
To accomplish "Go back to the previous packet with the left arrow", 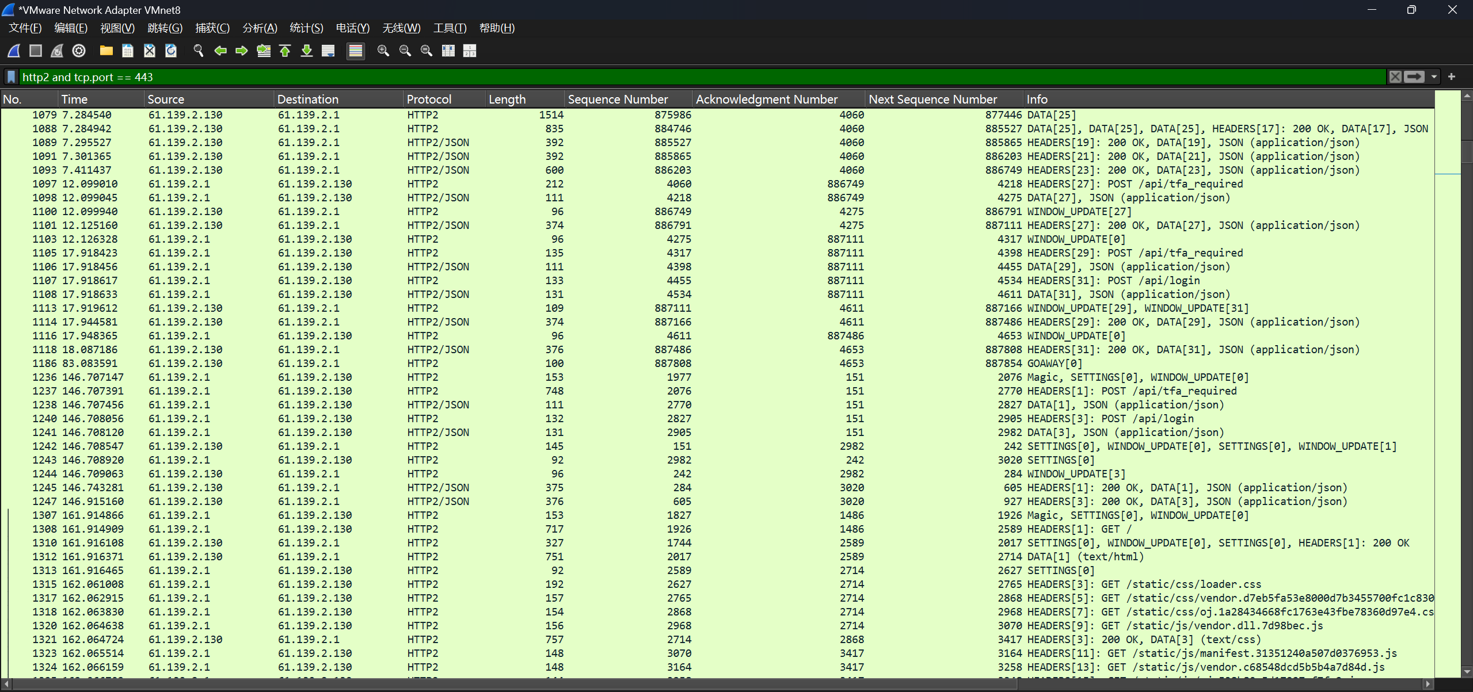I will [x=220, y=51].
